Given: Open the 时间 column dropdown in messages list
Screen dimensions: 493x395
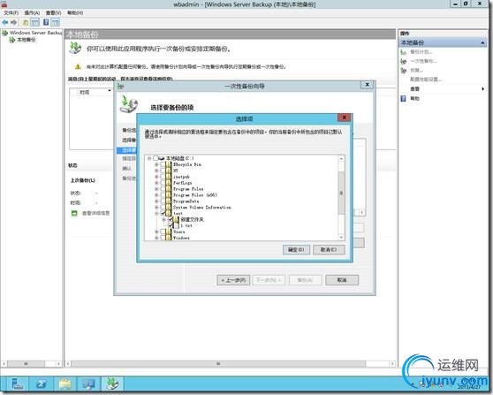Looking at the screenshot, I should 110,91.
